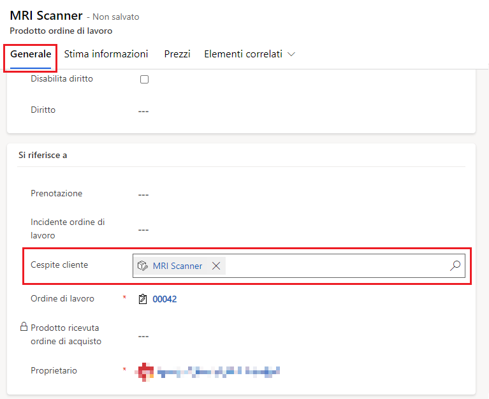Open the Proprietario owner link
This screenshot has width=489, height=399.
[218, 371]
